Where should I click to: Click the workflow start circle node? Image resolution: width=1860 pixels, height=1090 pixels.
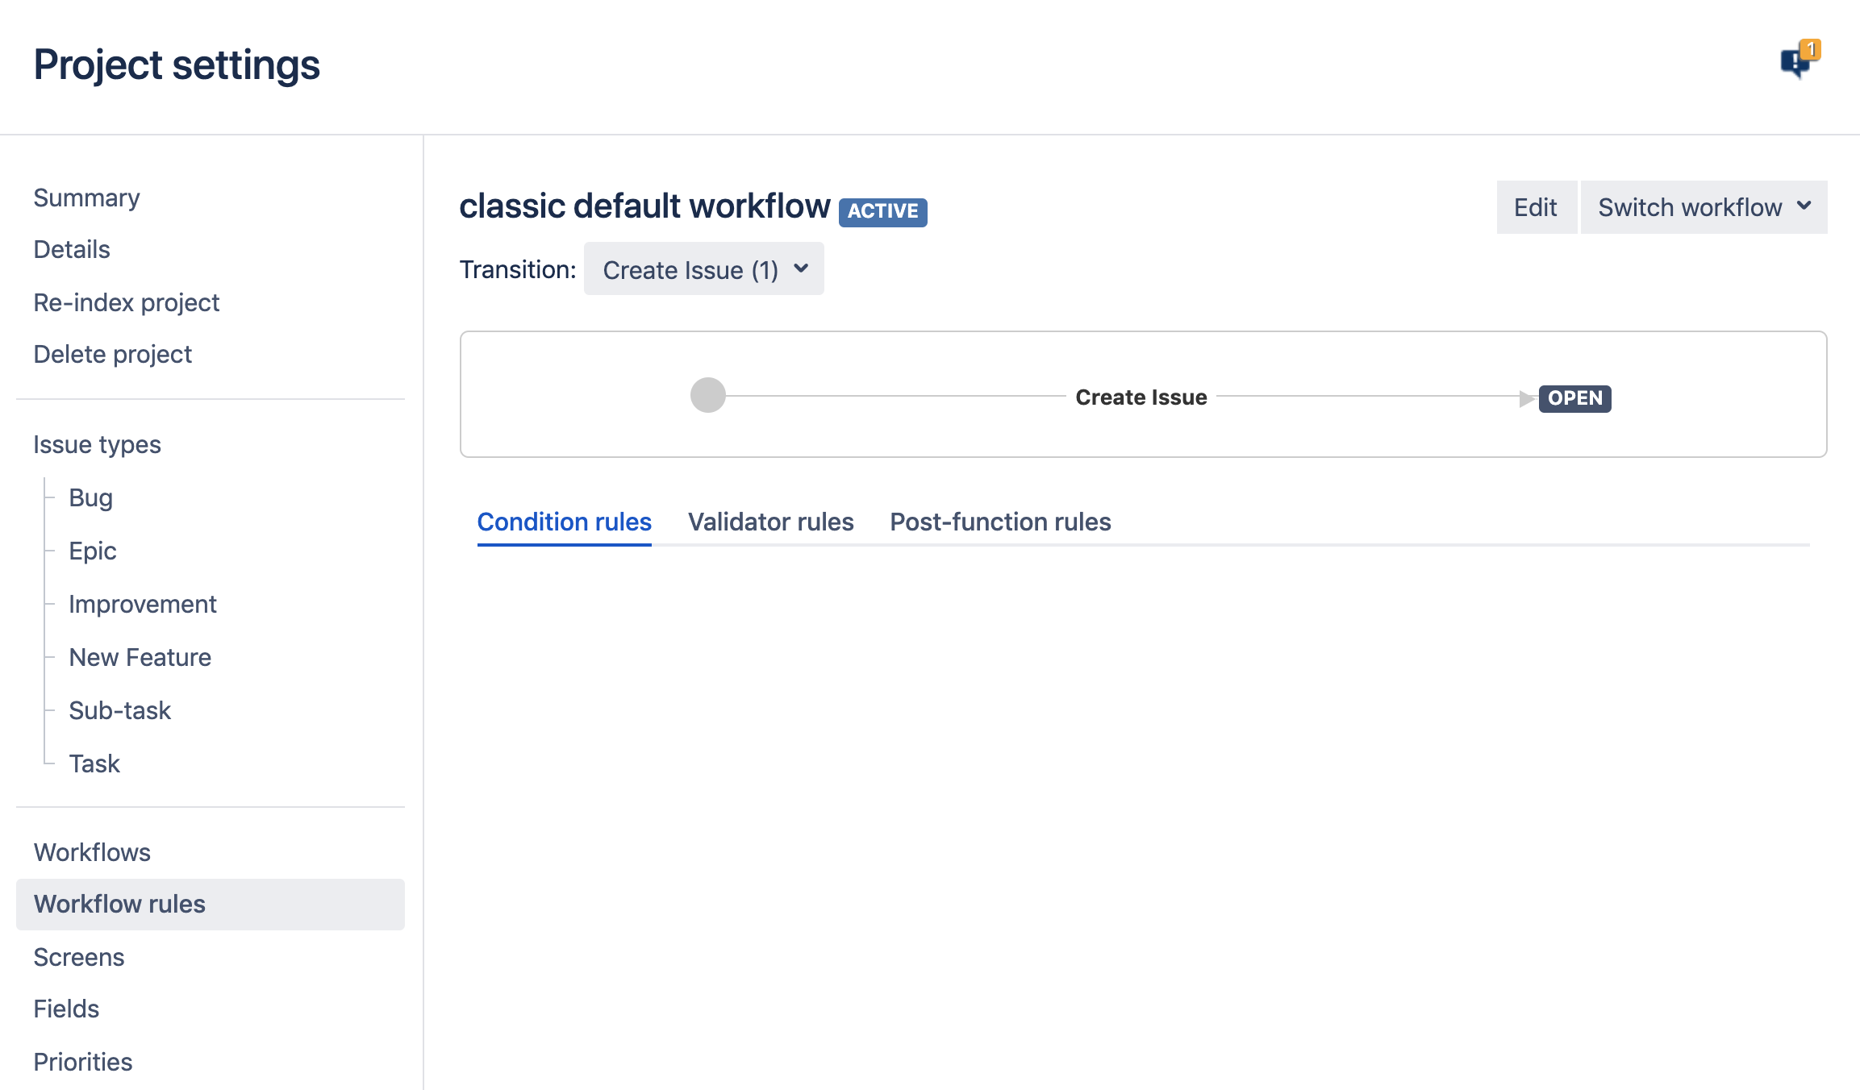(708, 395)
